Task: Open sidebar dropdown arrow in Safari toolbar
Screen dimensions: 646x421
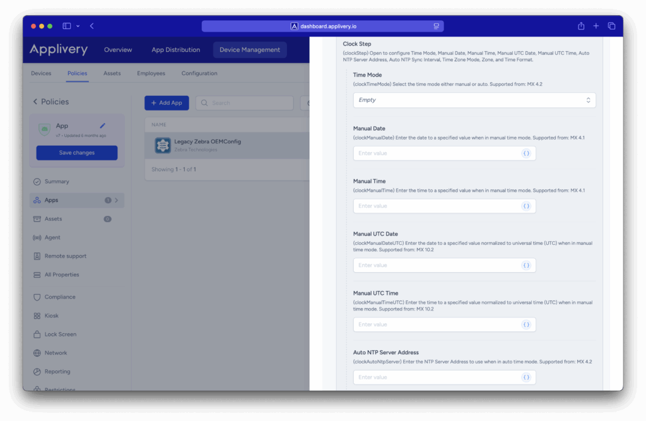Action: point(78,26)
